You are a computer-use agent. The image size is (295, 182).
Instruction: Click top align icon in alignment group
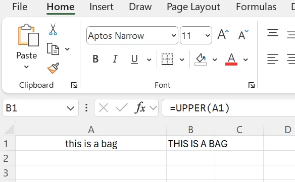pyautogui.click(x=273, y=33)
